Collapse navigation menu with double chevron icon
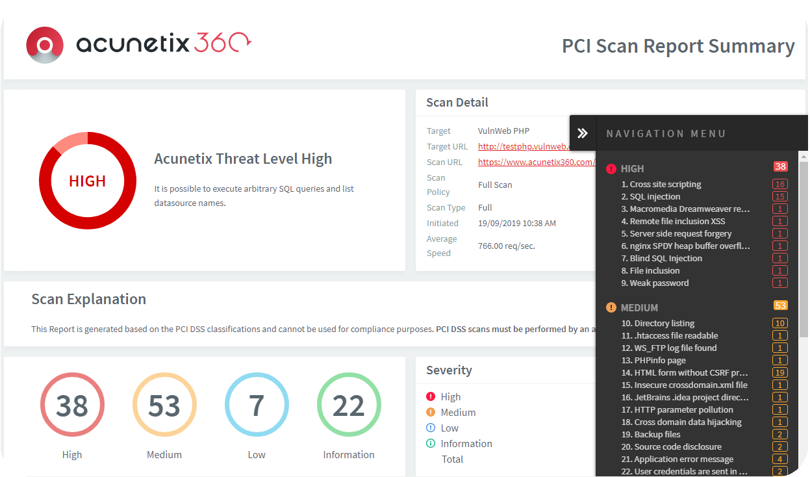The height and width of the screenshot is (477, 810). pyautogui.click(x=583, y=133)
